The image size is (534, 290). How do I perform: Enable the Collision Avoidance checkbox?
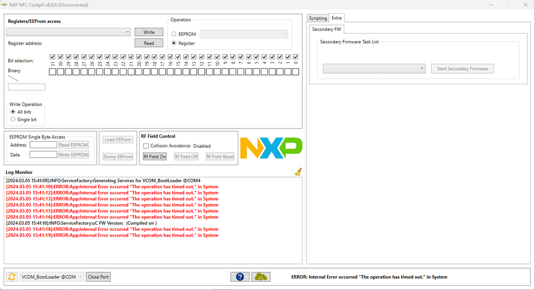146,146
